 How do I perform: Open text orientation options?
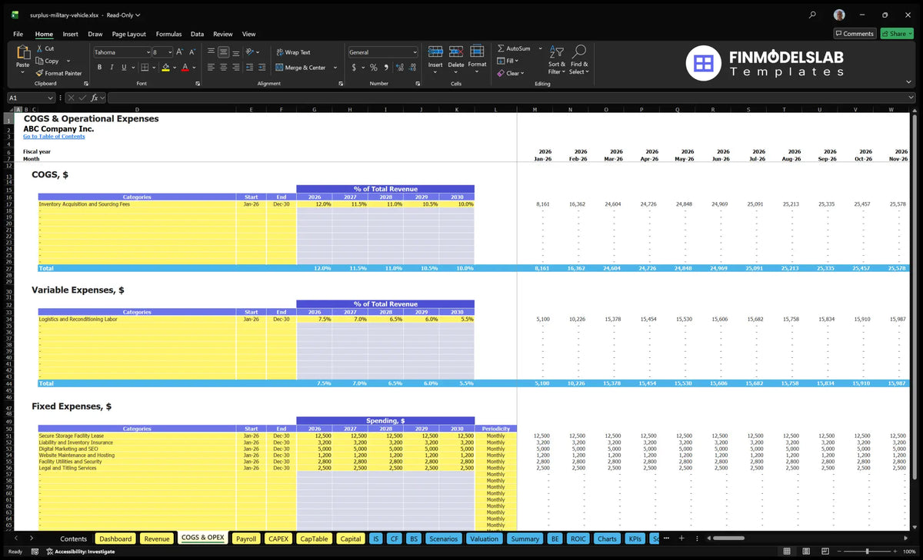[252, 52]
